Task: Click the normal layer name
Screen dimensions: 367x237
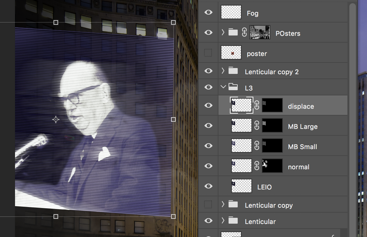Action: tap(299, 167)
